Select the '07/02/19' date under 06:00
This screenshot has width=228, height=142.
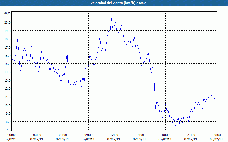(62, 139)
